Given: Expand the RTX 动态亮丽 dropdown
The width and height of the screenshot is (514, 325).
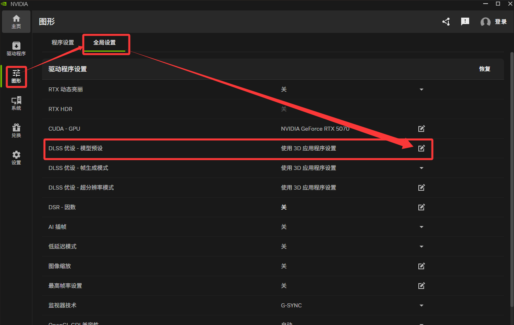Looking at the screenshot, I should 421,89.
